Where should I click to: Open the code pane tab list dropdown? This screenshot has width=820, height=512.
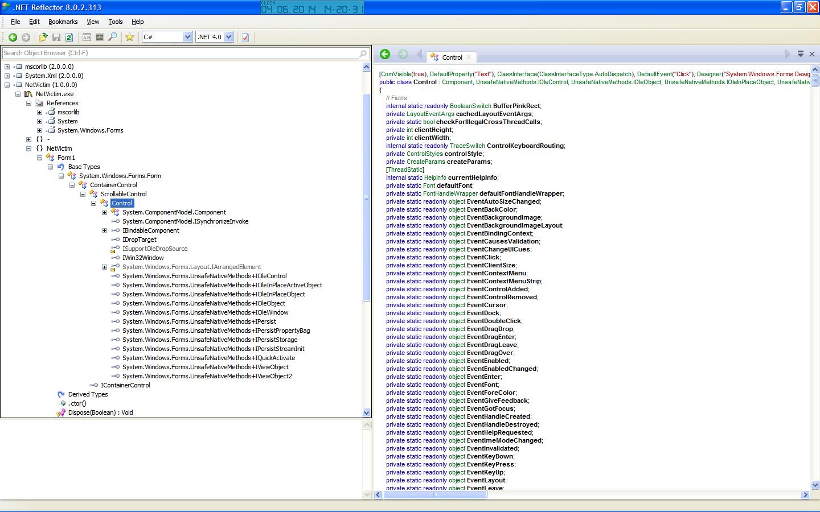[x=800, y=54]
